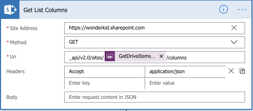
Task: Edit the application/json header value
Action: (x=185, y=72)
